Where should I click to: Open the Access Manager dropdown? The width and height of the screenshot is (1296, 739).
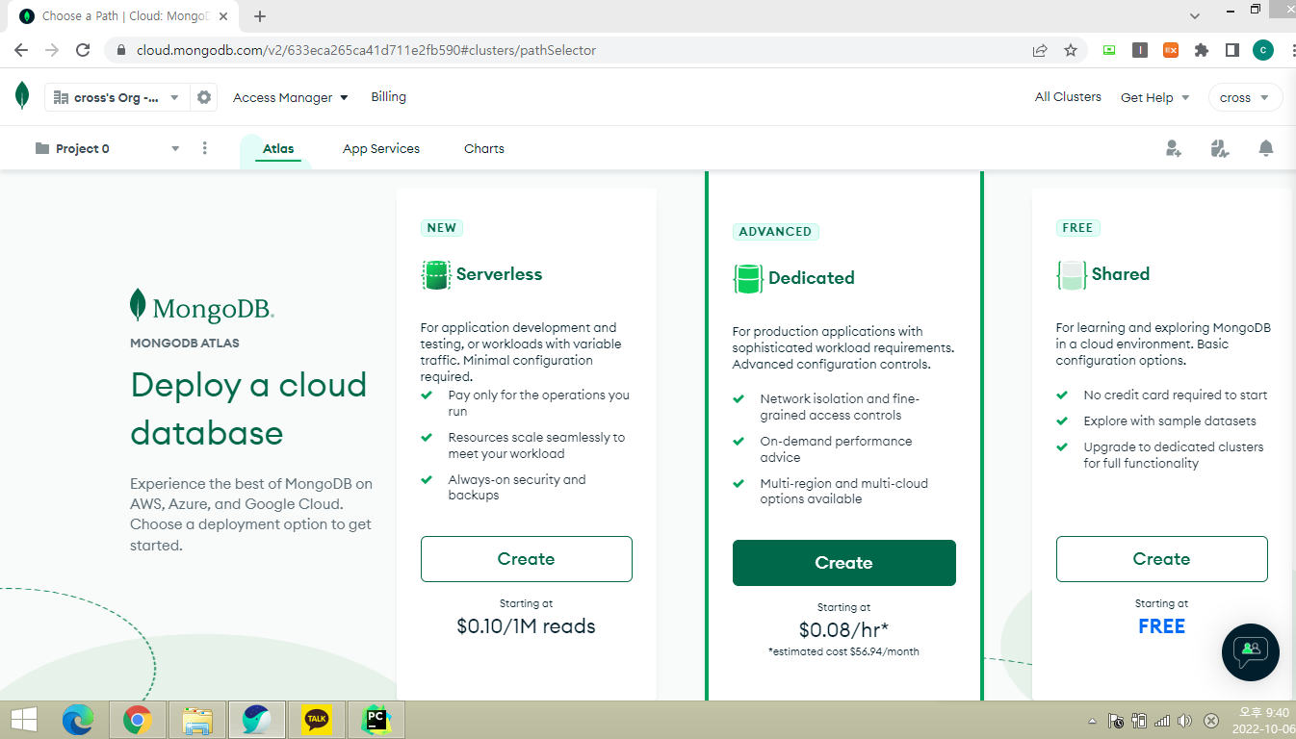pyautogui.click(x=291, y=97)
